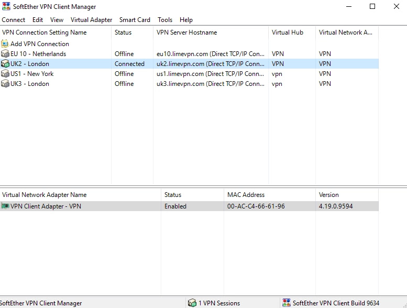Image resolution: width=407 pixels, height=308 pixels.
Task: Click the UK2 - London connected icon
Action: (x=5, y=64)
